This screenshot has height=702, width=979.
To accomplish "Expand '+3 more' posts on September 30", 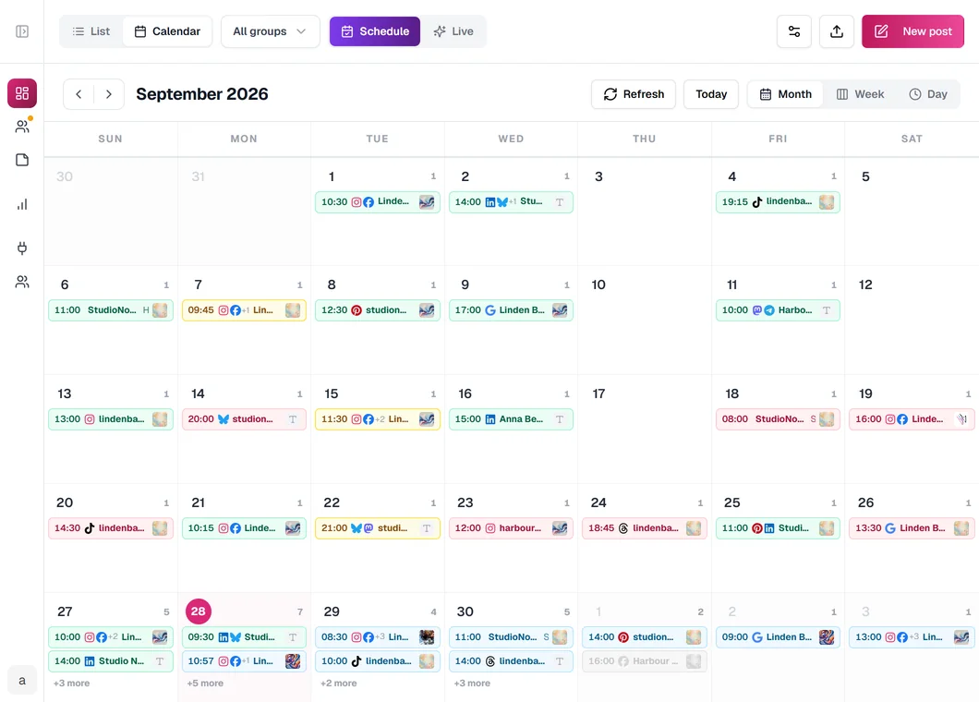I will pos(472,684).
